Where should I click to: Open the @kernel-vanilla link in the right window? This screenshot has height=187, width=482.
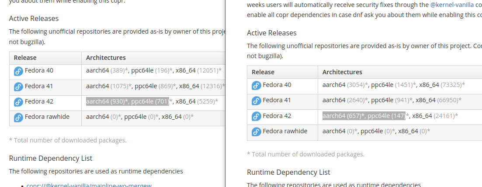pos(452,5)
